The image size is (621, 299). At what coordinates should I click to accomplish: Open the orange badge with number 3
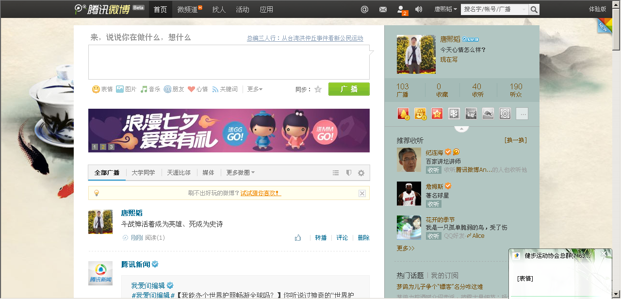click(x=420, y=114)
